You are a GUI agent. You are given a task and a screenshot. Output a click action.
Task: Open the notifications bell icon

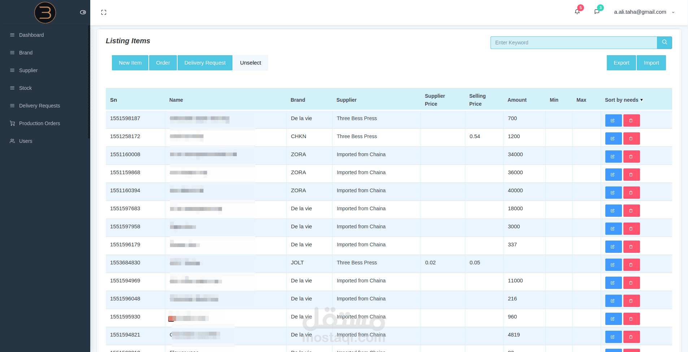click(x=577, y=12)
